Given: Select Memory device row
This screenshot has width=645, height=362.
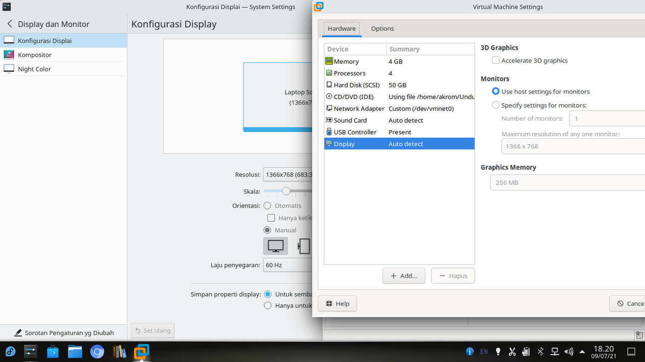Looking at the screenshot, I should point(399,61).
